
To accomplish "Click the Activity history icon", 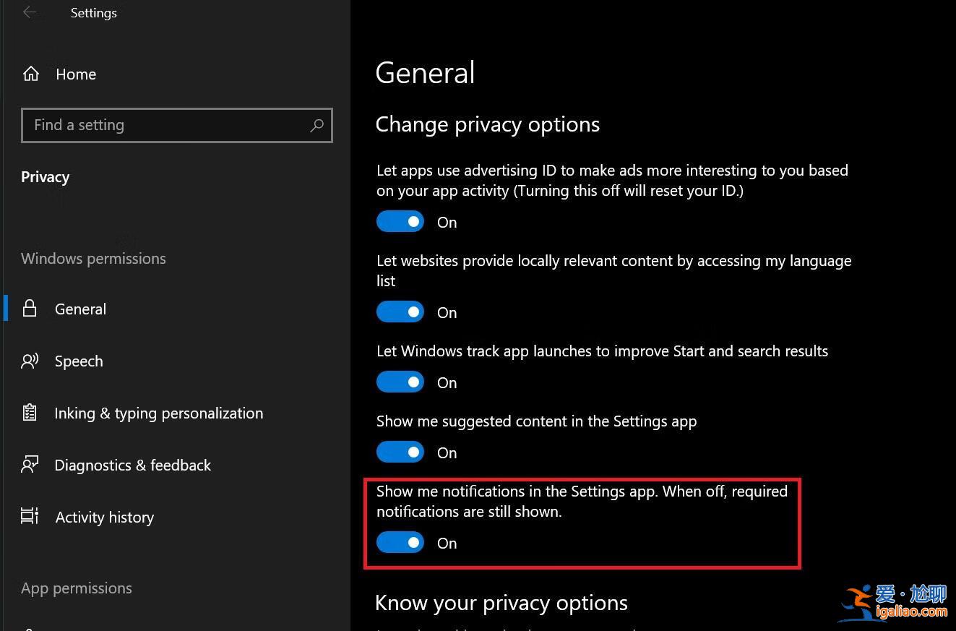I will pyautogui.click(x=30, y=517).
